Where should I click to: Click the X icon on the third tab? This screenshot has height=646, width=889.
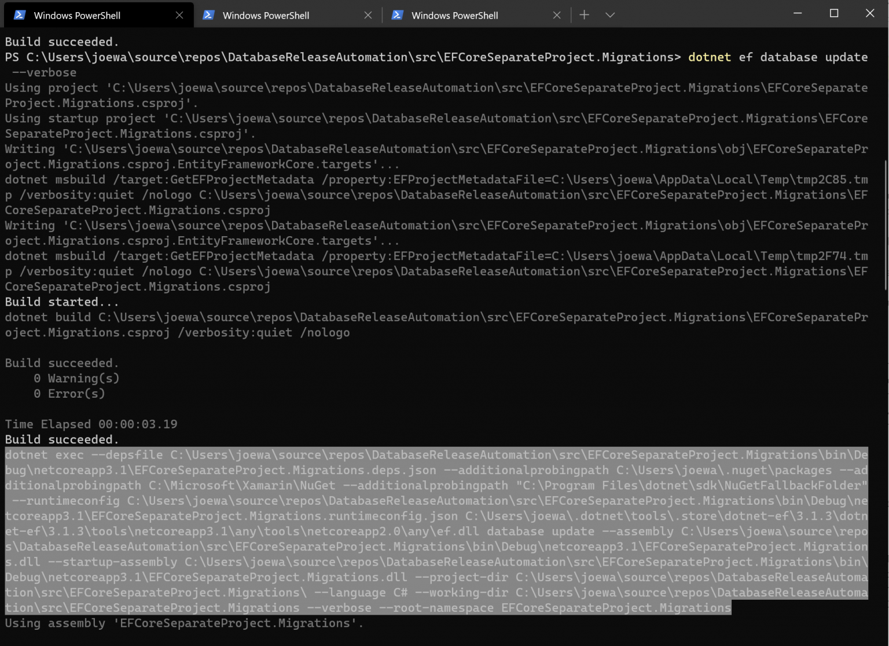557,15
